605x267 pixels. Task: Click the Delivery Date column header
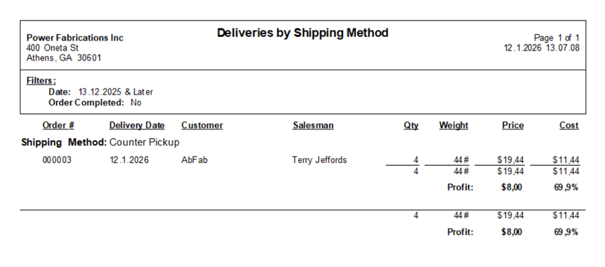137,125
